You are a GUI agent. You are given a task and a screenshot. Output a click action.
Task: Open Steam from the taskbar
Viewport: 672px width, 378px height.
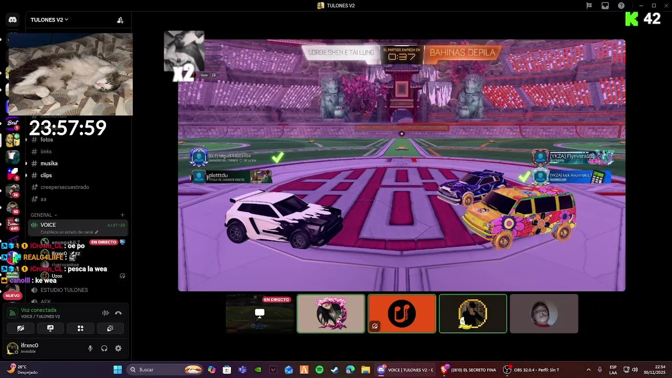(x=334, y=370)
